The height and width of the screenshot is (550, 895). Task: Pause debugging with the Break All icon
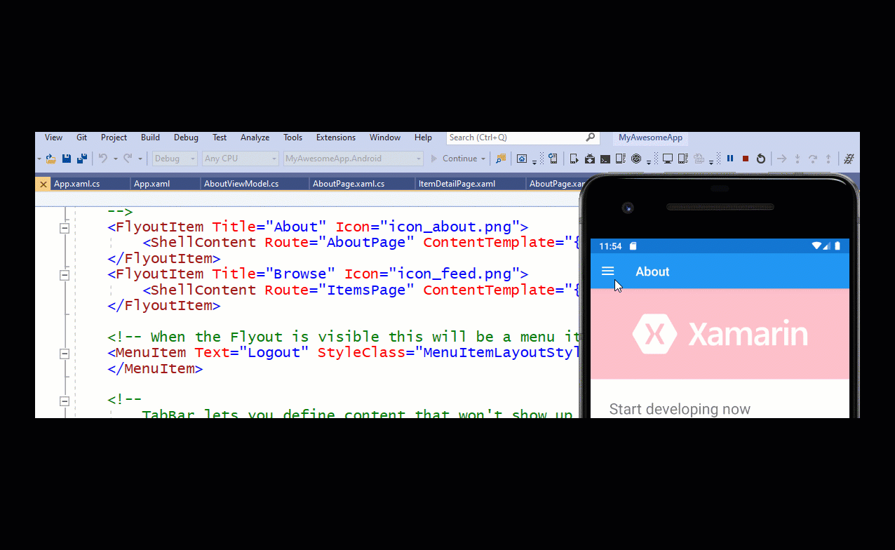point(730,159)
